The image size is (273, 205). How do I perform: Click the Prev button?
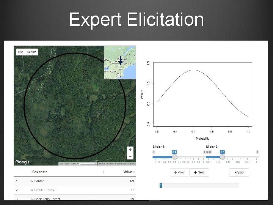(x=179, y=172)
